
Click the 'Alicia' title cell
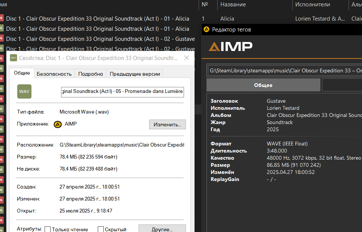click(x=227, y=19)
